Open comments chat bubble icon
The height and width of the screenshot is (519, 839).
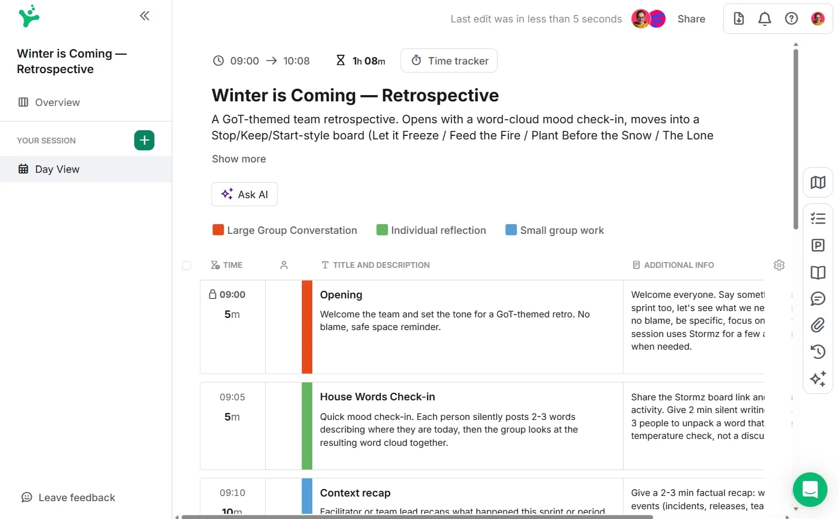pyautogui.click(x=818, y=299)
